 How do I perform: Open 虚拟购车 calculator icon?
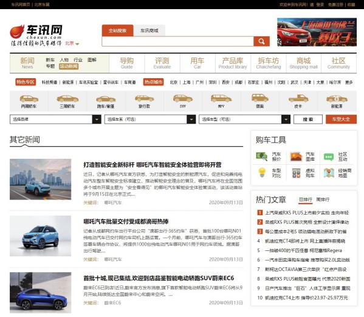[296, 173]
